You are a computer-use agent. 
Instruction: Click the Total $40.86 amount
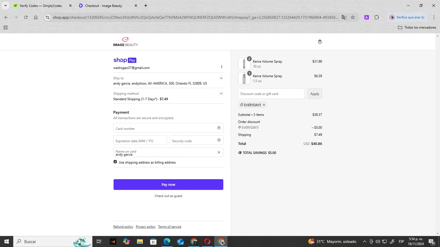(x=317, y=144)
